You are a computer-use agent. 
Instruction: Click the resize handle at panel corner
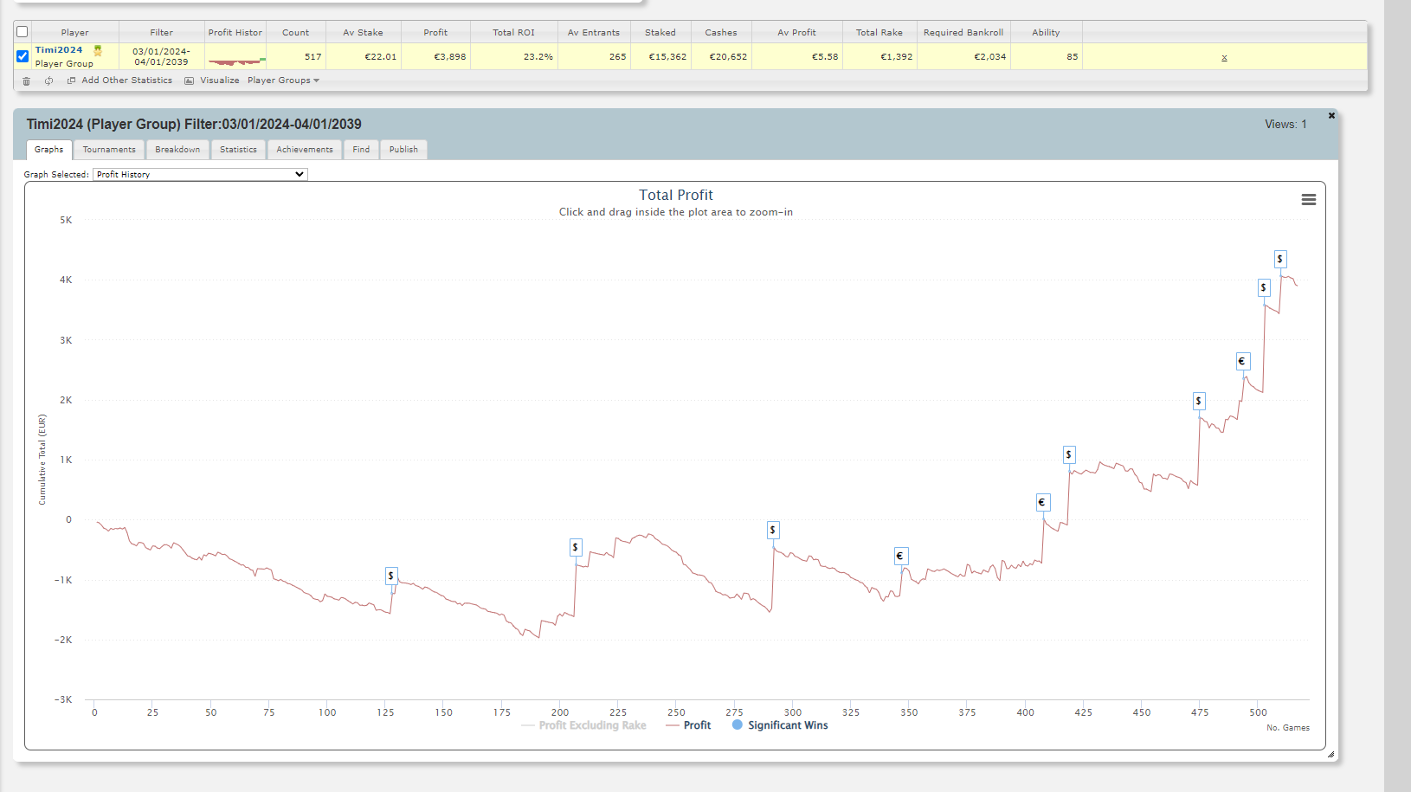point(1330,755)
